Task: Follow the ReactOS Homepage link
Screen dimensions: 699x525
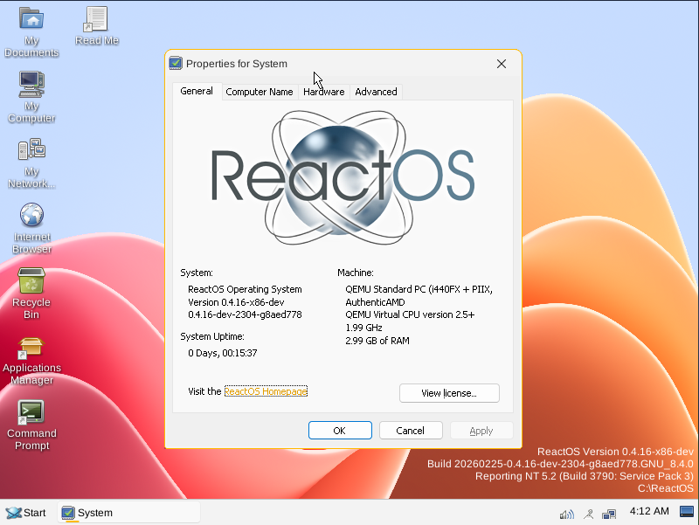Action: click(266, 391)
